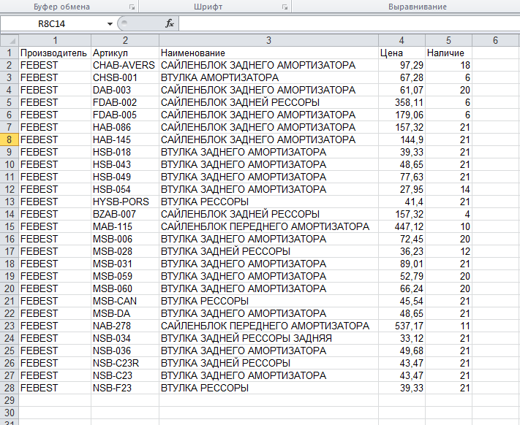Image resolution: width=520 pixels, height=425 pixels.
Task: Click stock cell 4 in row 14
Action: coord(448,214)
